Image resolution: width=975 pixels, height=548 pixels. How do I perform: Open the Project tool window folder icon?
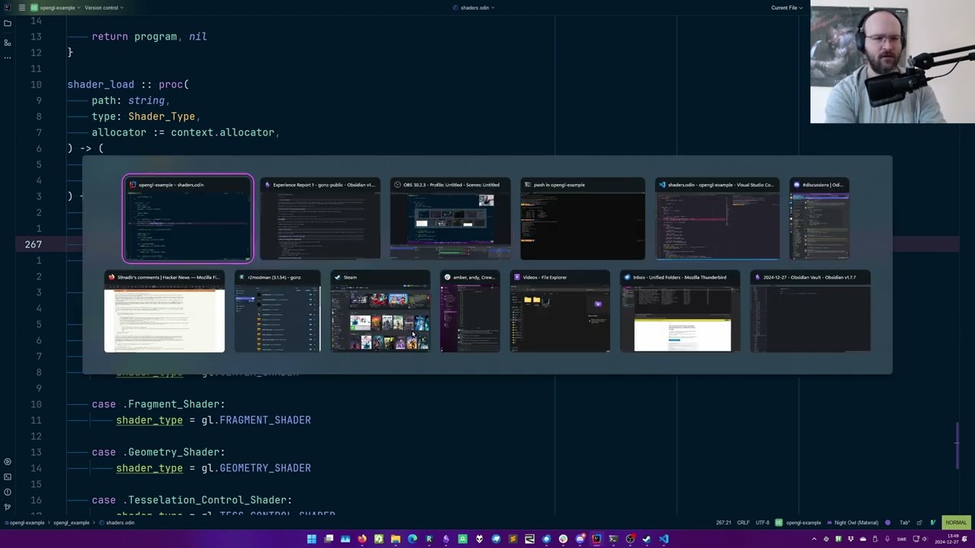[8, 24]
